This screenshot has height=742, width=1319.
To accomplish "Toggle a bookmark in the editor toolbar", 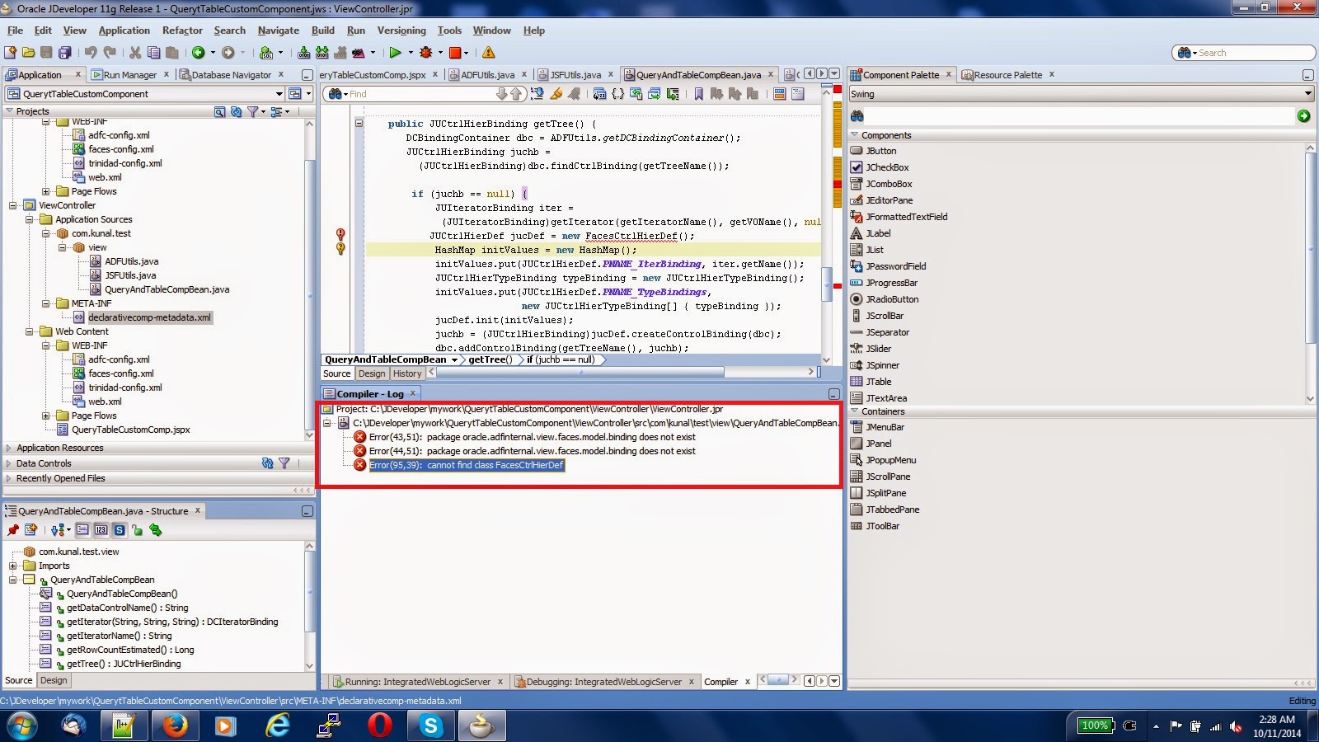I will click(x=700, y=94).
